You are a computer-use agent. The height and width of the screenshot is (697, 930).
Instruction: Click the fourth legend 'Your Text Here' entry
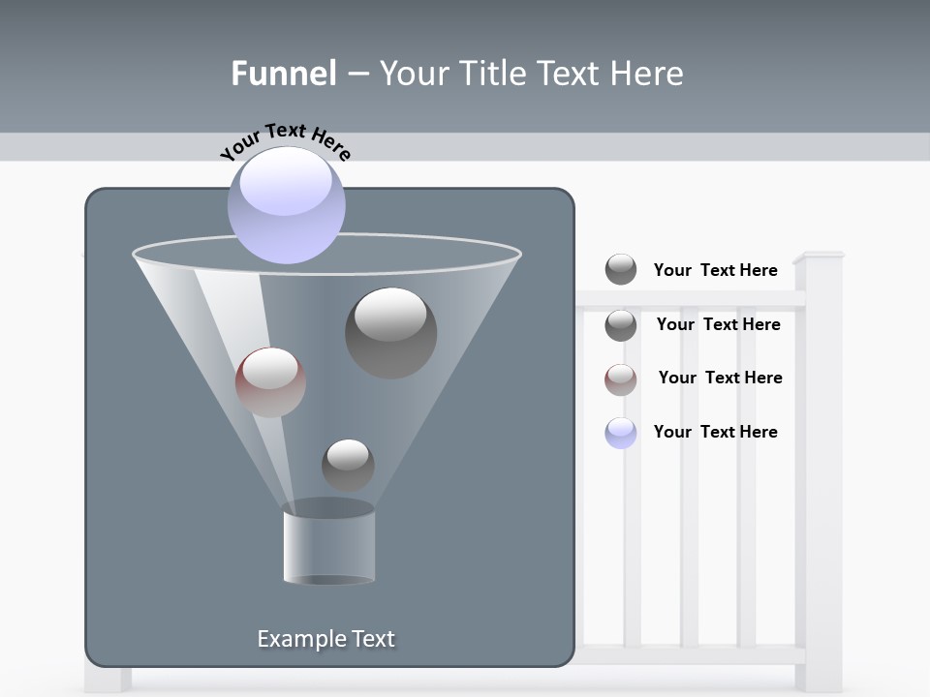715,432
